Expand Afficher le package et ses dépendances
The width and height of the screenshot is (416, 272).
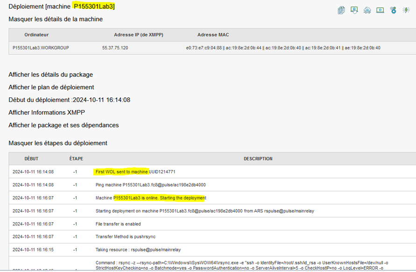pyautogui.click(x=63, y=125)
